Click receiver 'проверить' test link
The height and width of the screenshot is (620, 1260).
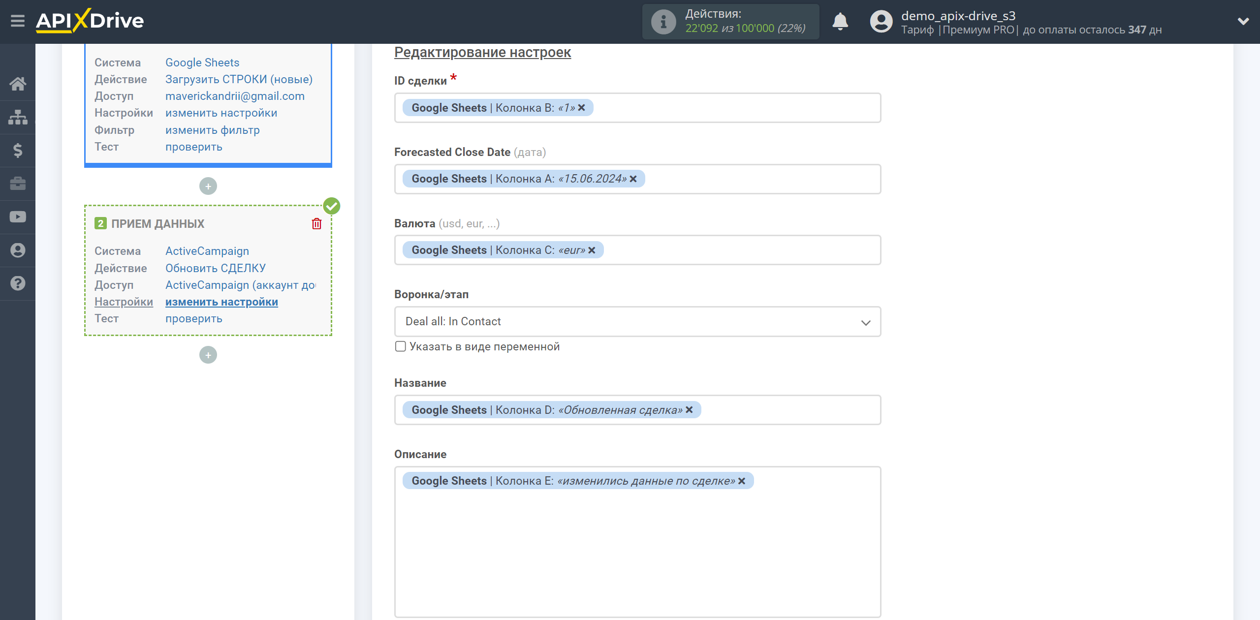[193, 318]
